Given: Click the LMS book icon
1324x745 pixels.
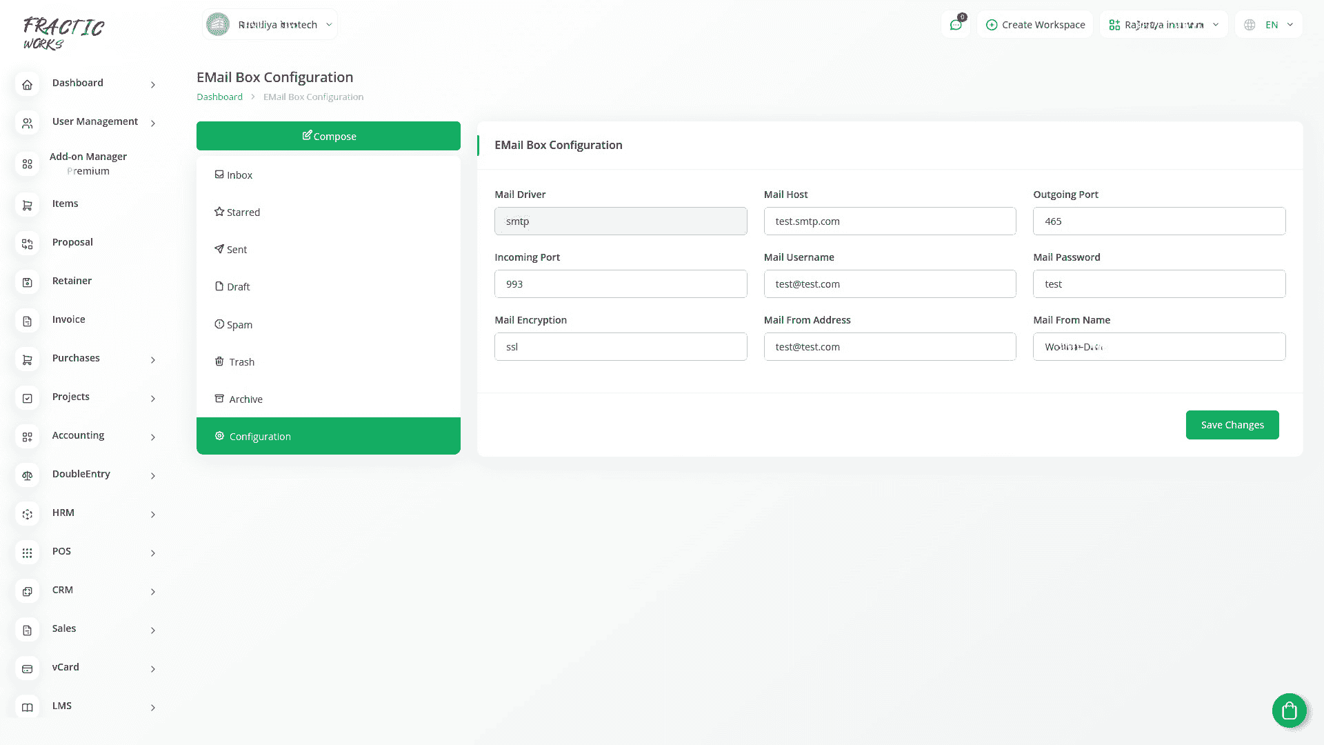Looking at the screenshot, I should pyautogui.click(x=27, y=707).
